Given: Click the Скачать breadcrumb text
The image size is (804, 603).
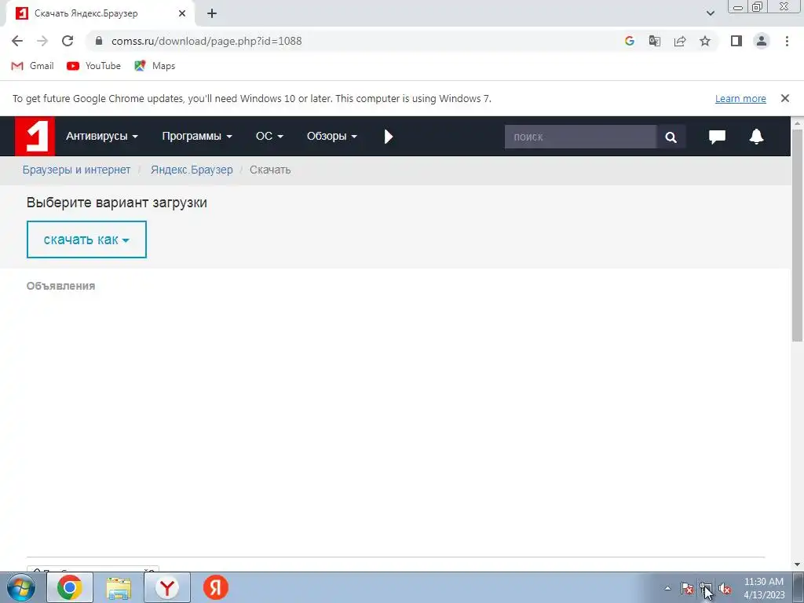Looking at the screenshot, I should coord(270,170).
